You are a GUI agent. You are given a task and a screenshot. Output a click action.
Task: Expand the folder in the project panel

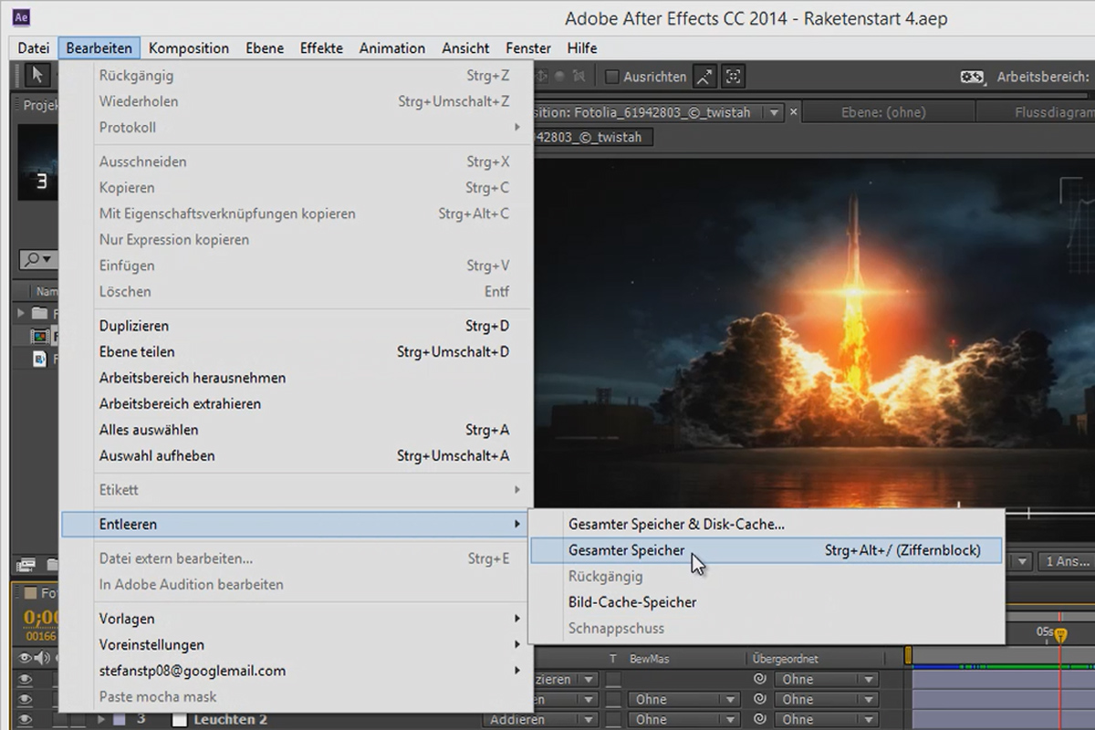tap(21, 314)
